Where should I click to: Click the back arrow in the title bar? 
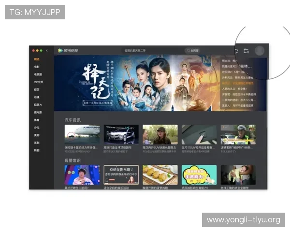[47, 50]
